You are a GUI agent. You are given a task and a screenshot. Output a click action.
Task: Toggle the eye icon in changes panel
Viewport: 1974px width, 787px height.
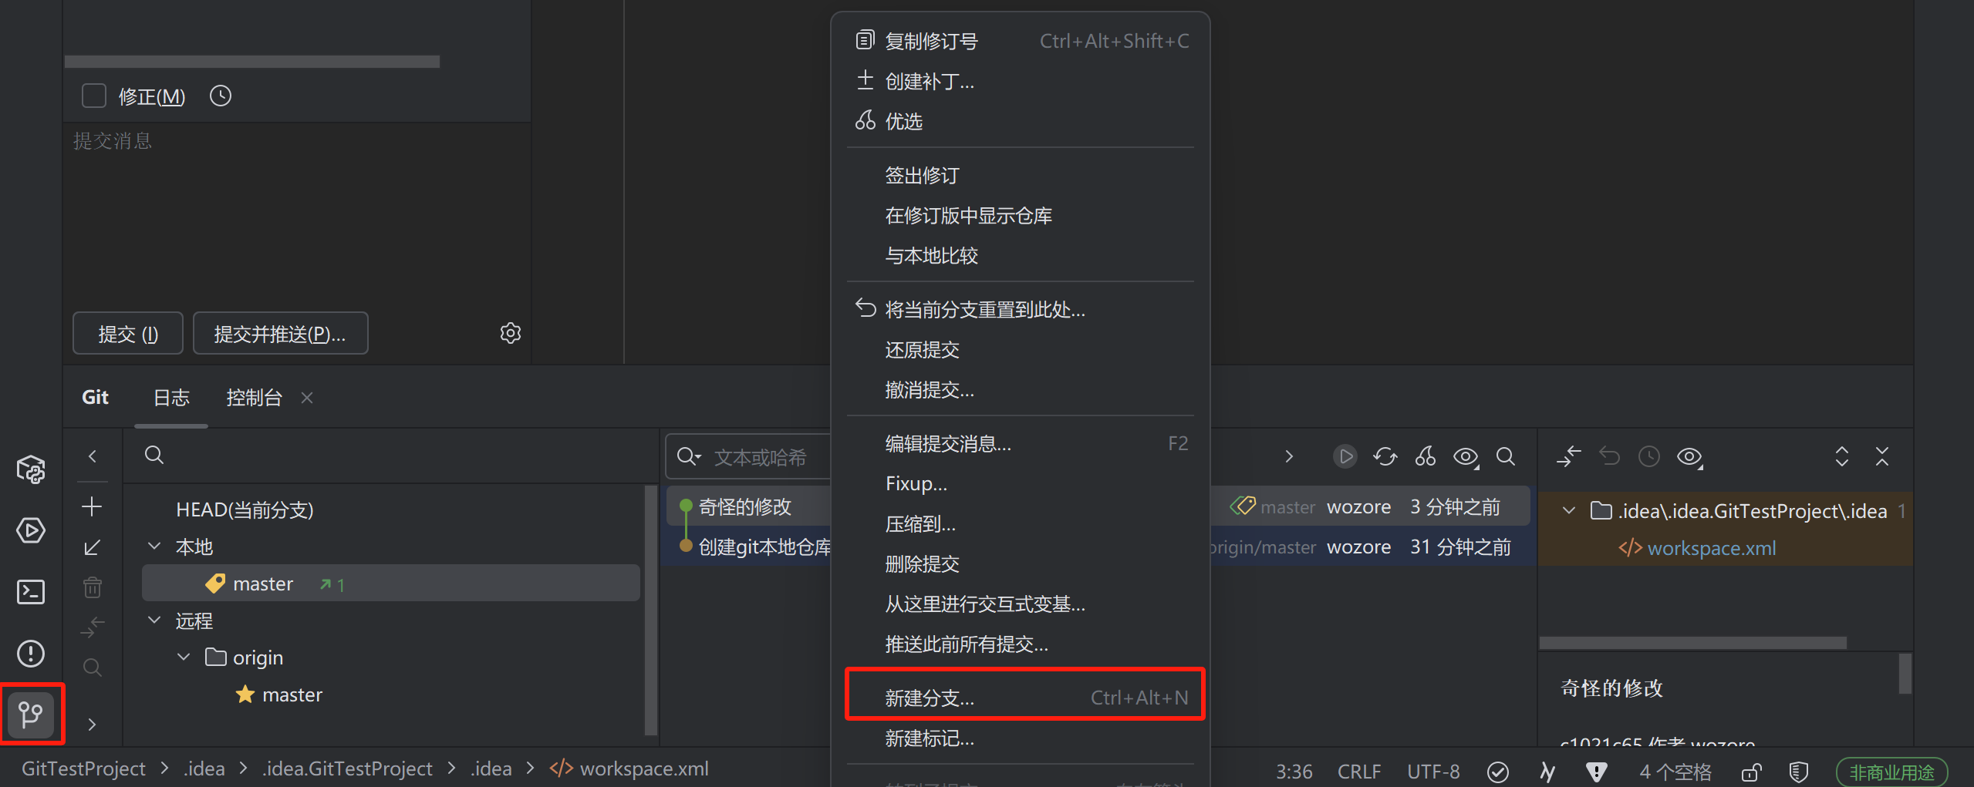pos(1689,456)
